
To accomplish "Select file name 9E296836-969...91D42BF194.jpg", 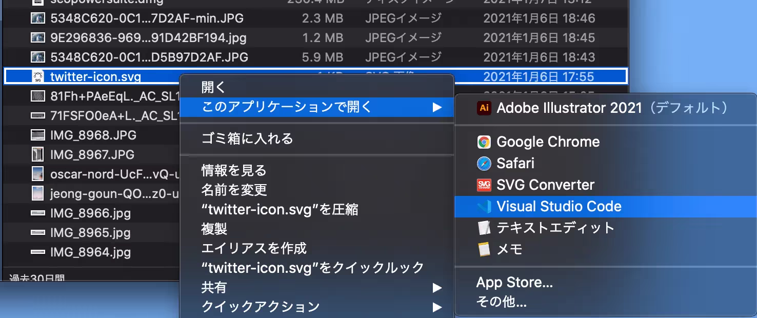I will point(148,38).
